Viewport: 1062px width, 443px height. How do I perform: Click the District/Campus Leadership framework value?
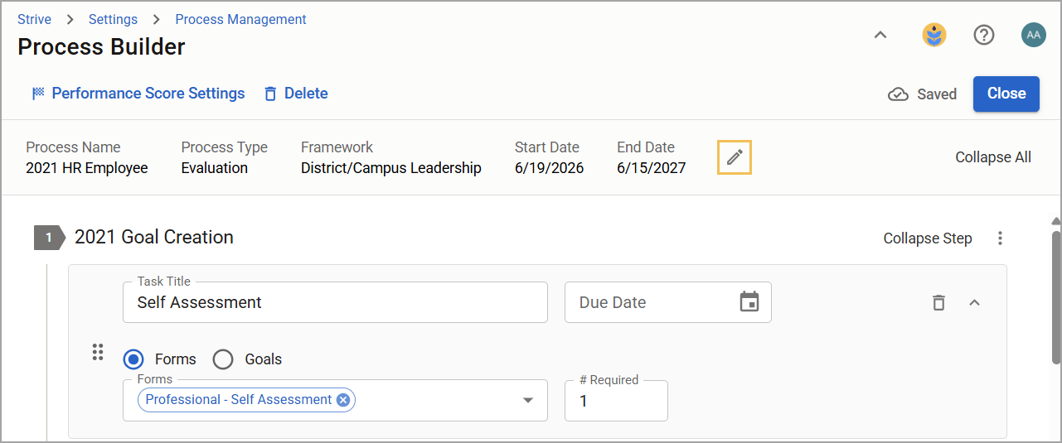click(x=391, y=168)
